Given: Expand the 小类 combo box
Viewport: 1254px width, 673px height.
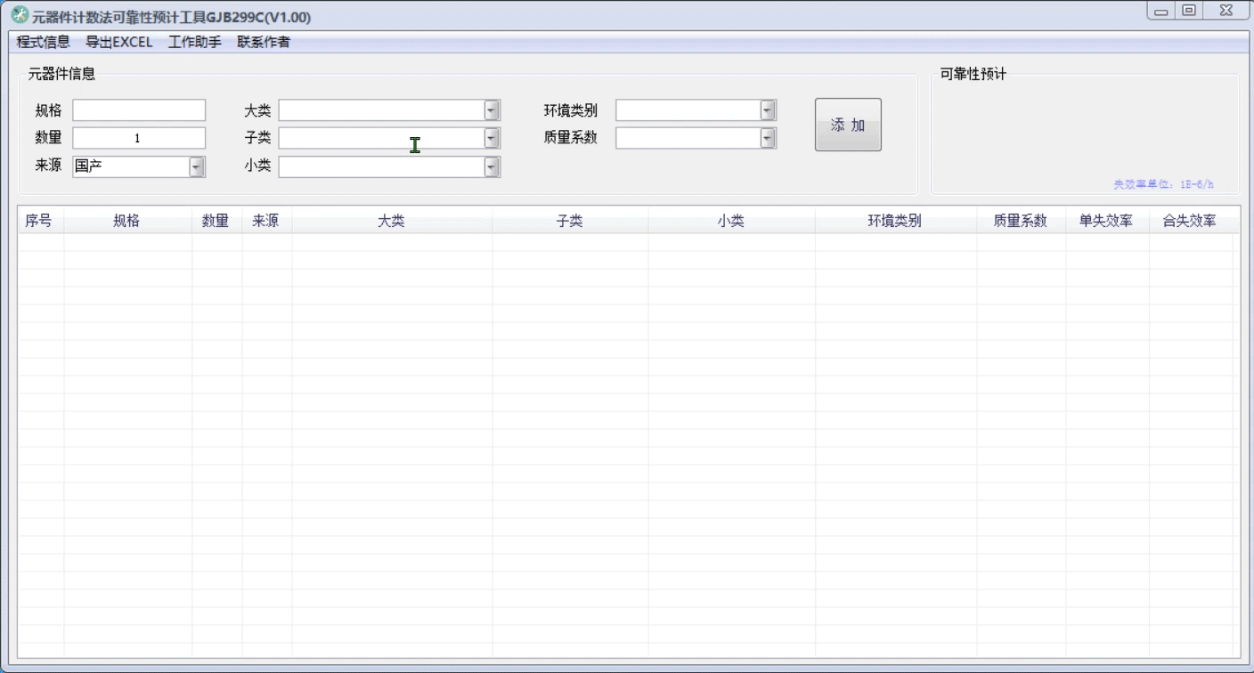Looking at the screenshot, I should pyautogui.click(x=492, y=166).
